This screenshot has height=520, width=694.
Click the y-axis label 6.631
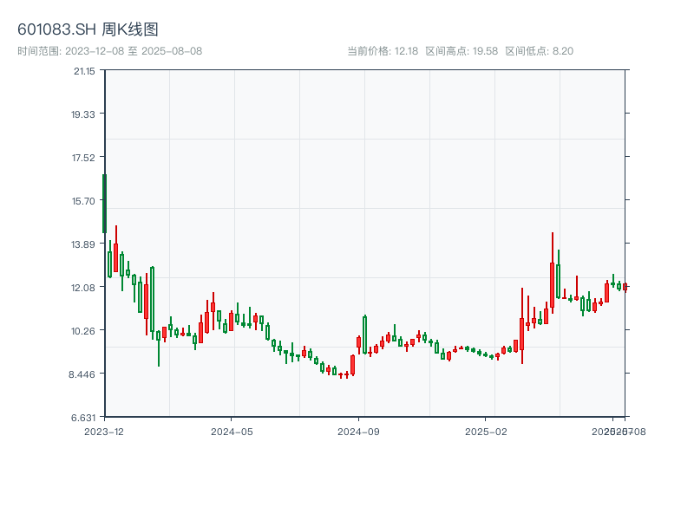click(83, 418)
